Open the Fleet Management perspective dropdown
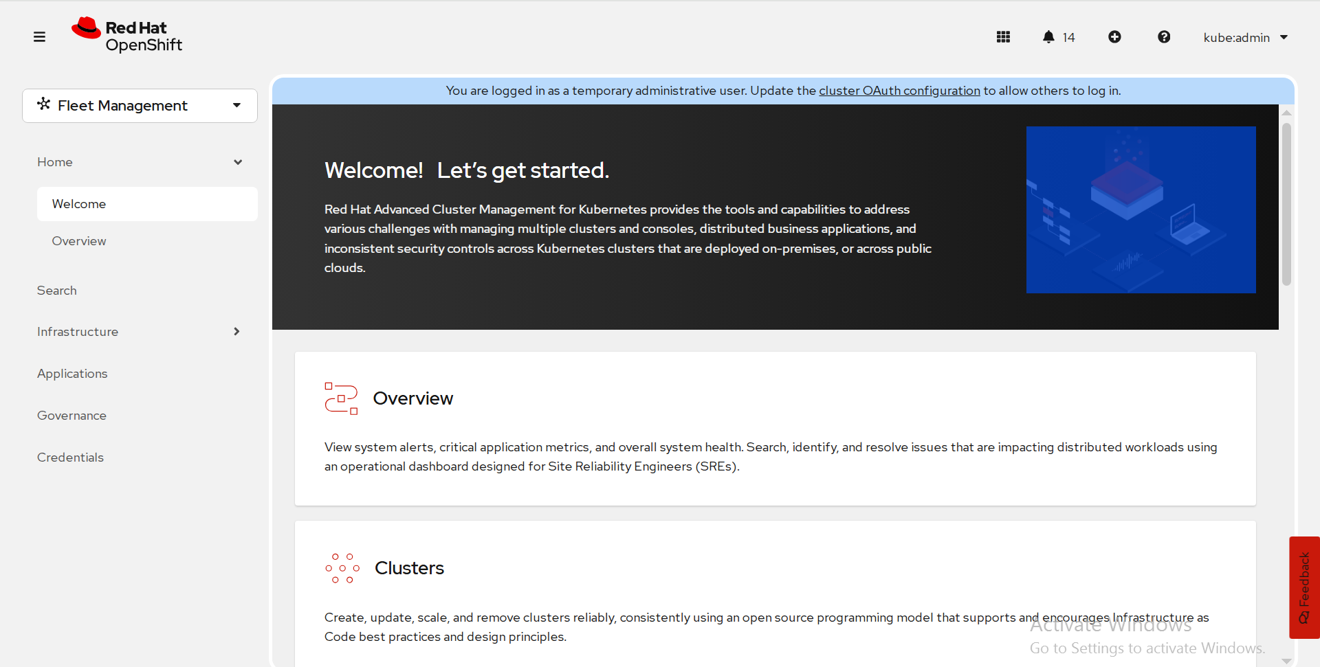The width and height of the screenshot is (1320, 667). [140, 106]
